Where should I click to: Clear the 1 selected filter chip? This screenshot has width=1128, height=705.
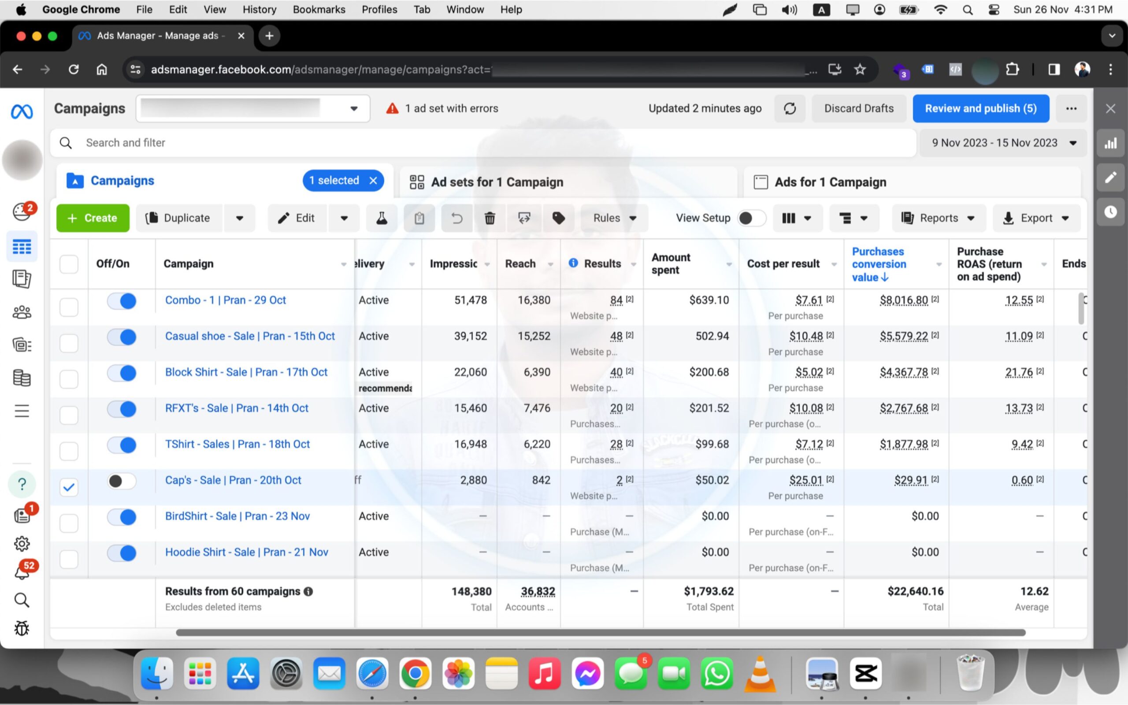point(373,181)
